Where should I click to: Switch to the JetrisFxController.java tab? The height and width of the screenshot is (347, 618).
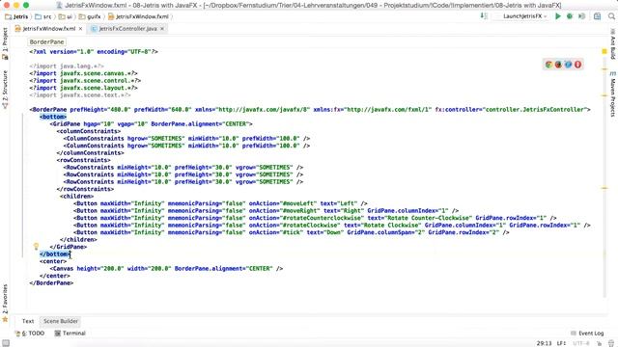127,29
